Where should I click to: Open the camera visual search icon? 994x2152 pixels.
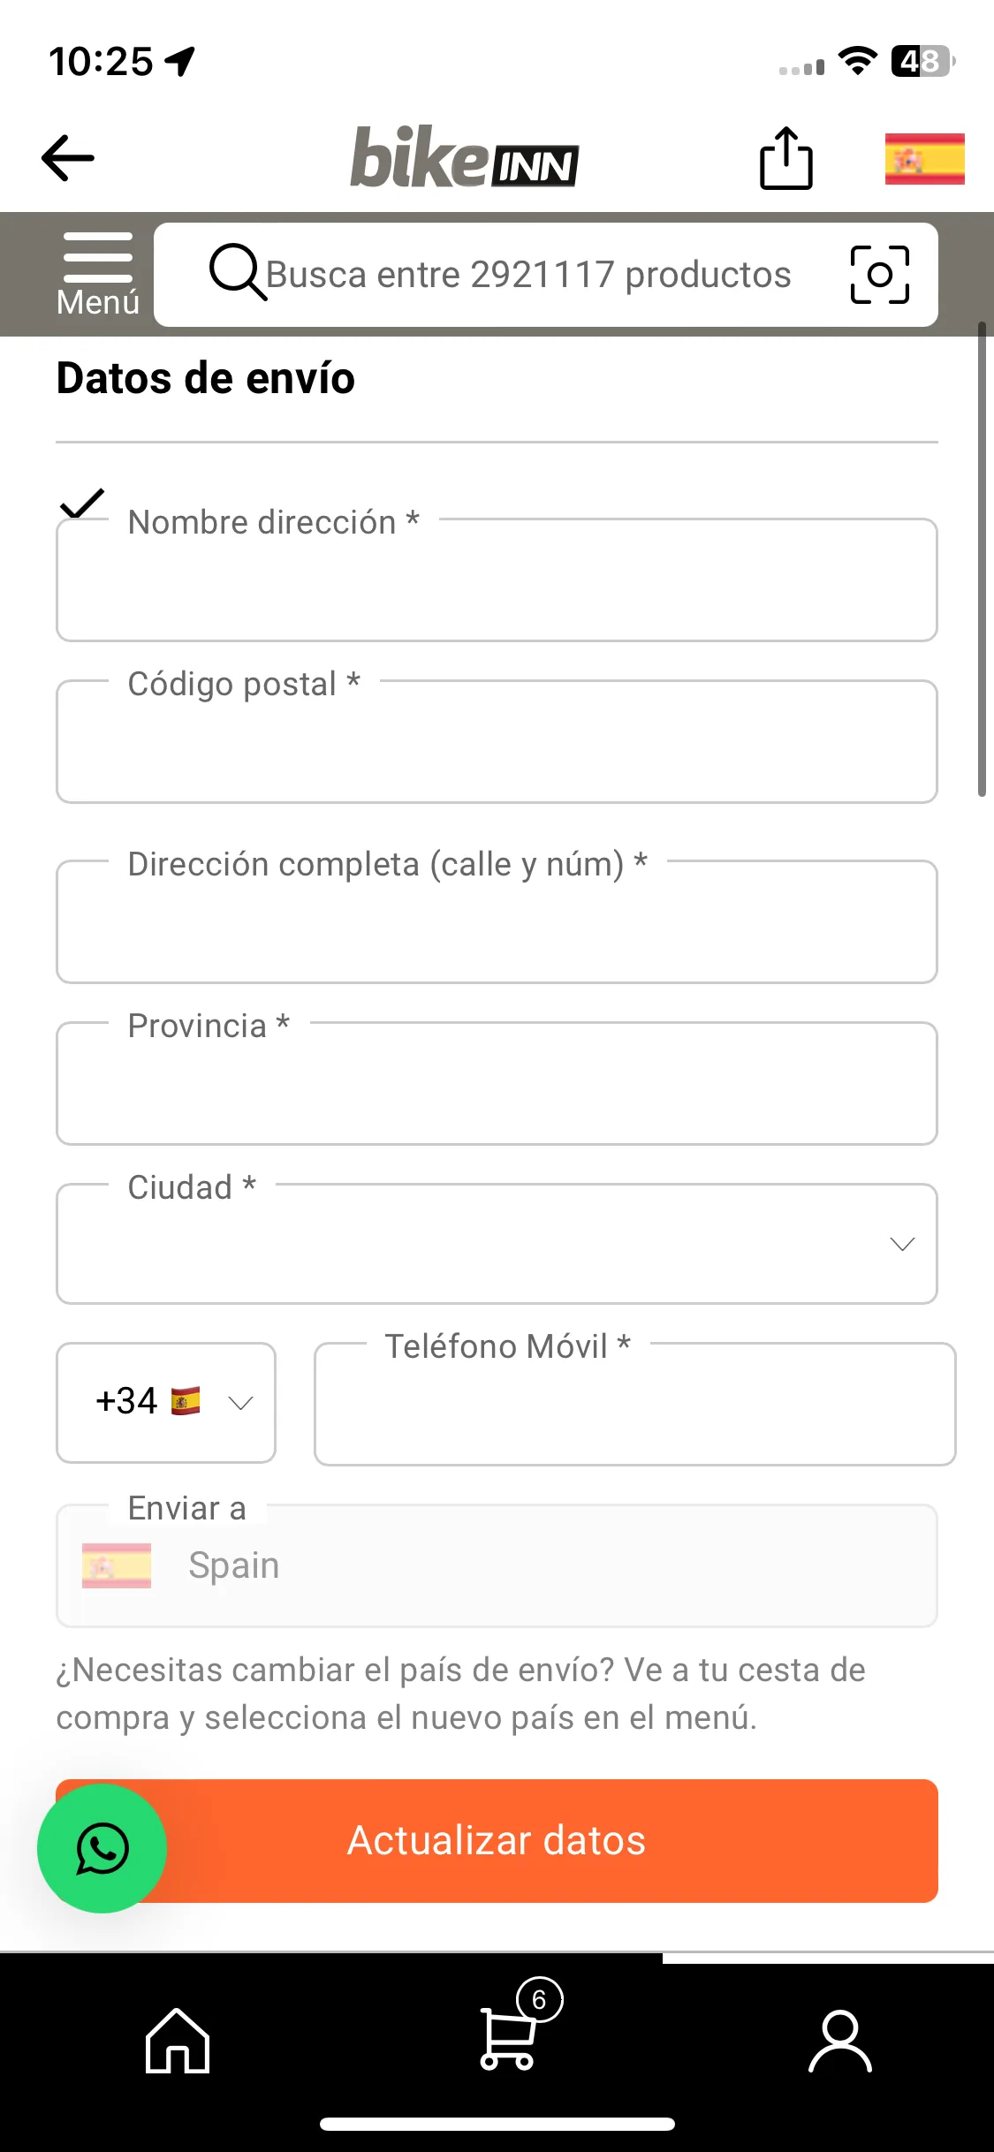click(879, 275)
